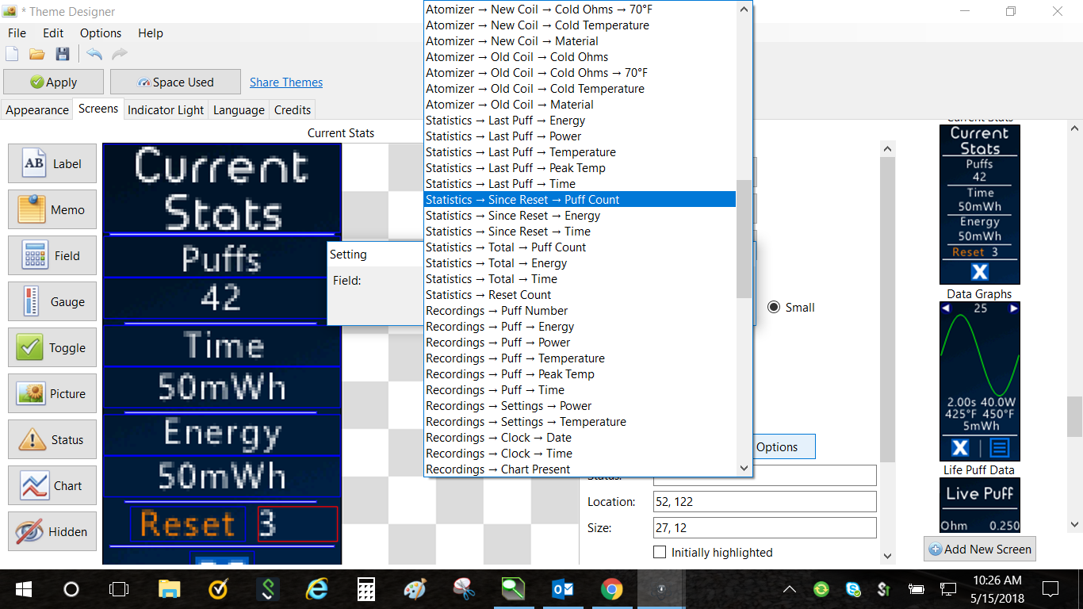Click the Open folder toolbar icon
Screen dimensions: 1083x609
pyautogui.click(x=36, y=54)
